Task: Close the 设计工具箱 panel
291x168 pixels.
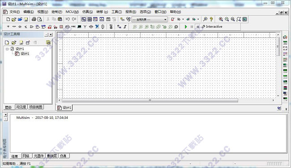Action: click(51, 35)
